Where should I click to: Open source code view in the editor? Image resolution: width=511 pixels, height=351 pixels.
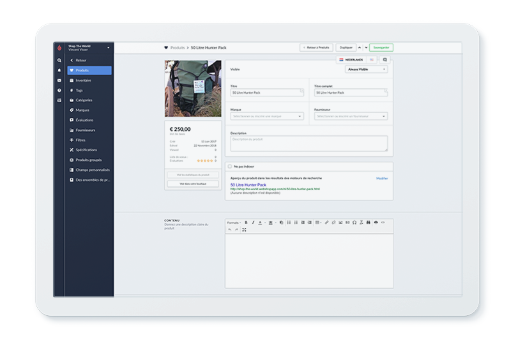383,222
